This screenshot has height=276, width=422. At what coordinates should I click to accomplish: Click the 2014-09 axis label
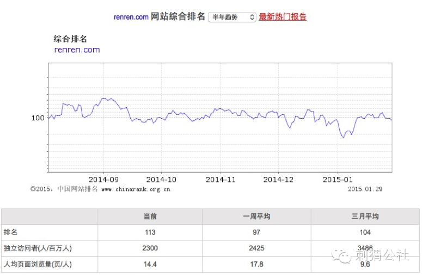click(103, 180)
